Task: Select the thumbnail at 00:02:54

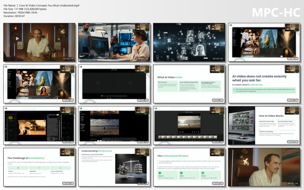Action: (39, 167)
